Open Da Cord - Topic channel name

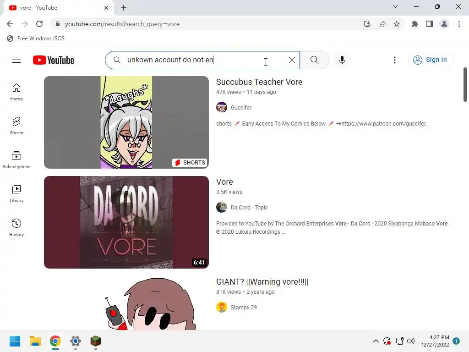pyautogui.click(x=249, y=208)
